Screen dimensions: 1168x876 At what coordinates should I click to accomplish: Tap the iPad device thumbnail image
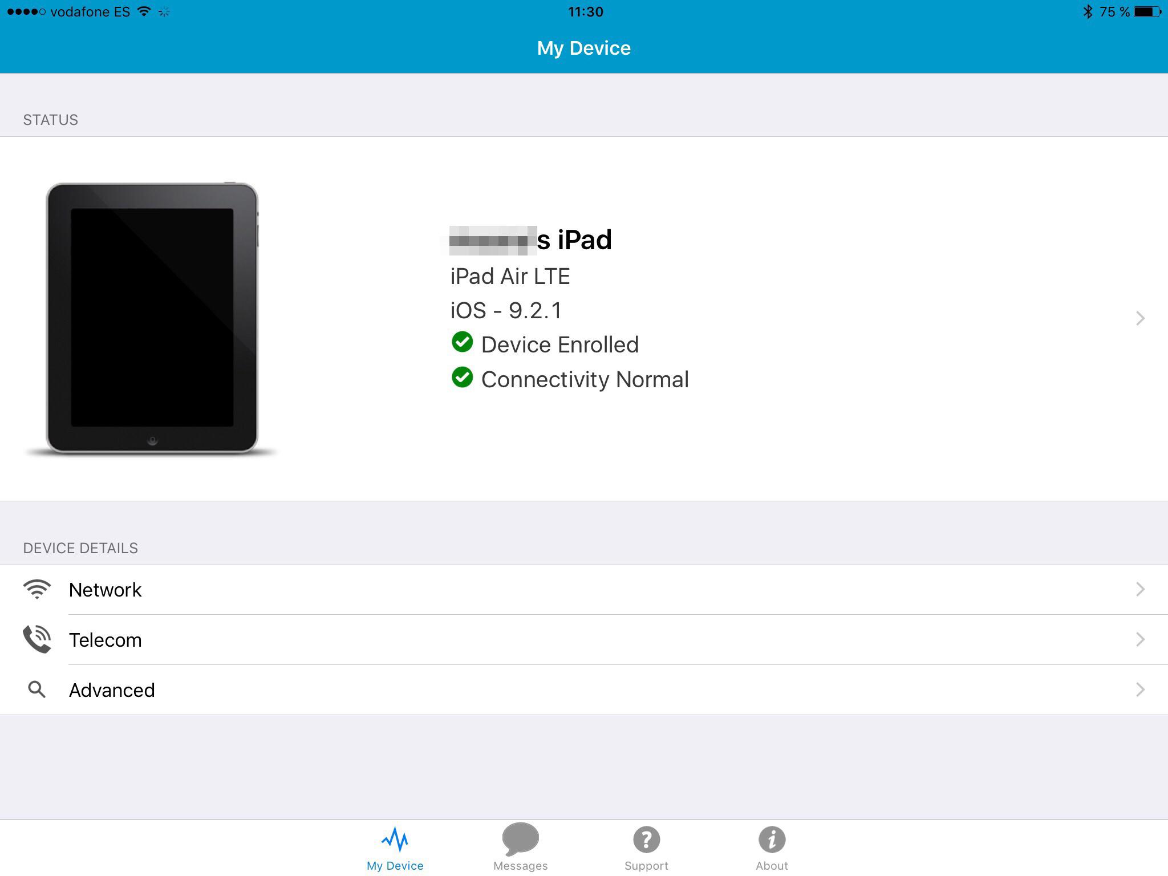(x=152, y=319)
